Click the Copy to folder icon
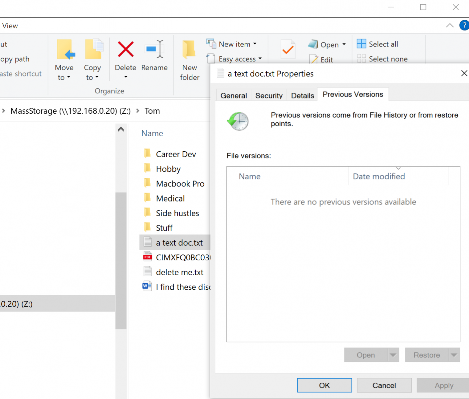Screen dimensions: 469x399 94,49
